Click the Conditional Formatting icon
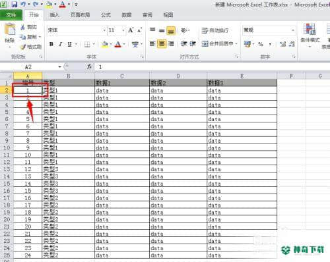330x262 pixels. 310,29
